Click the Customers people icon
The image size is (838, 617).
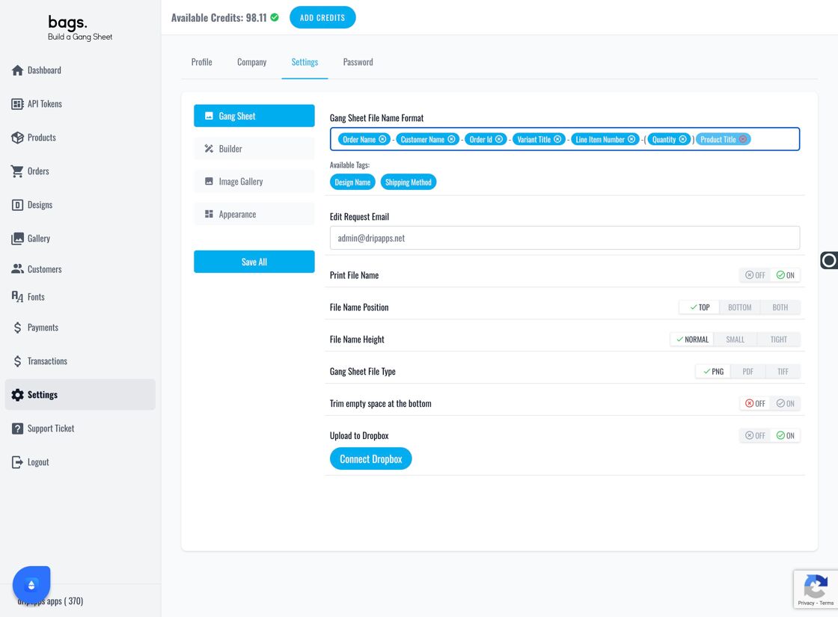[x=18, y=268]
